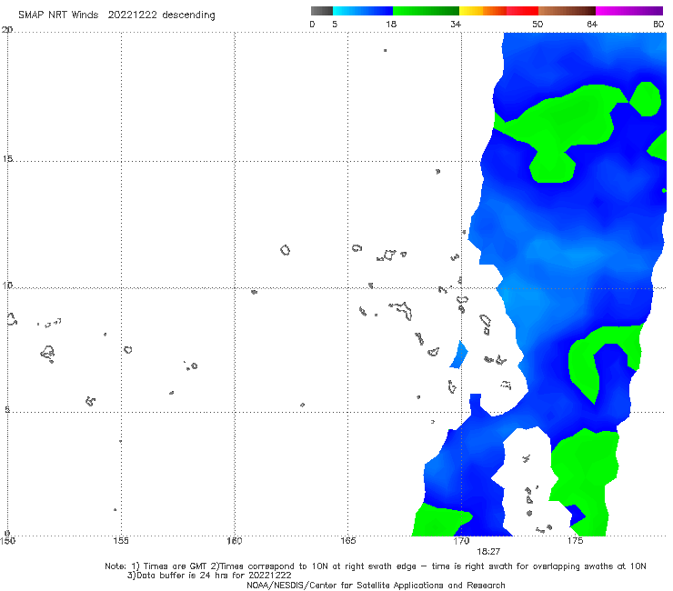Screen dimensions: 673x591
Task: Click the yellow-orange color bar segment after 34
Action: [x=482, y=11]
